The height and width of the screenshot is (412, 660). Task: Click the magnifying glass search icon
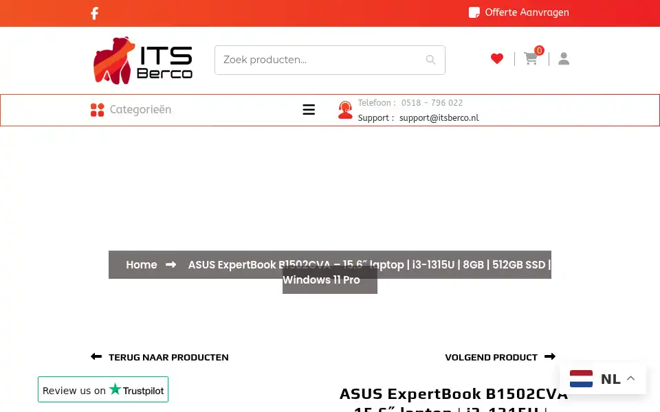430,60
